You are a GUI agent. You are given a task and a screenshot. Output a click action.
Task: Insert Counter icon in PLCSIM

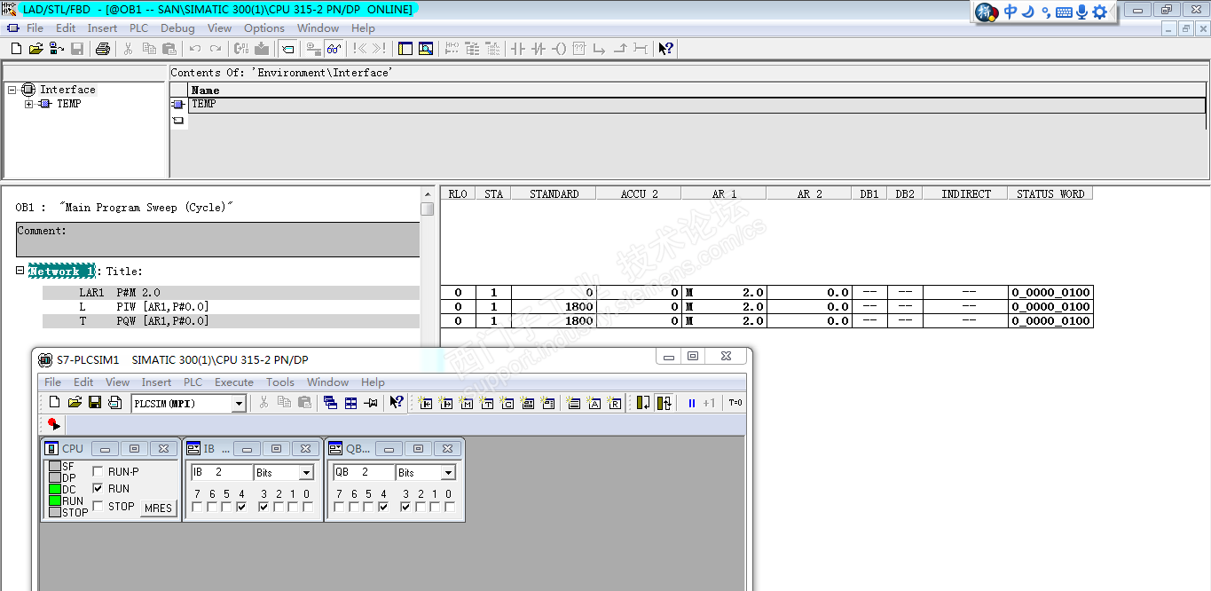(x=507, y=403)
